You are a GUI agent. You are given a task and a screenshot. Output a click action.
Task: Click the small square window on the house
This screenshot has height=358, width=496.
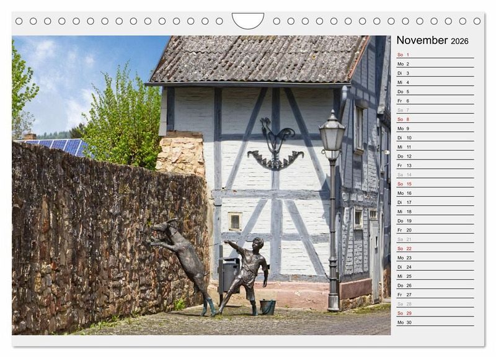click(234, 221)
